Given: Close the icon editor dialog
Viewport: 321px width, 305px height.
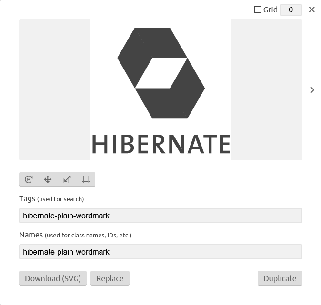Looking at the screenshot, I should 311,10.
